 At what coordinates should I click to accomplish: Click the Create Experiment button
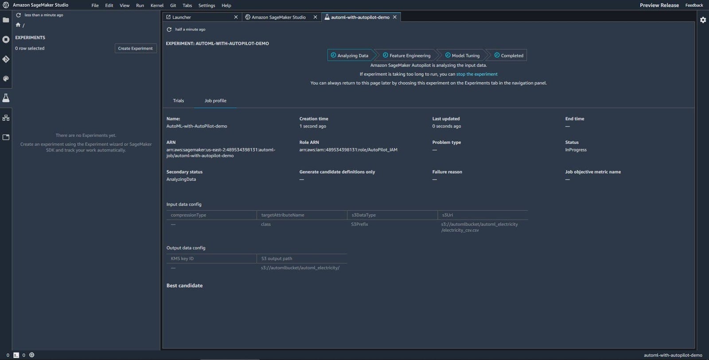[135, 48]
